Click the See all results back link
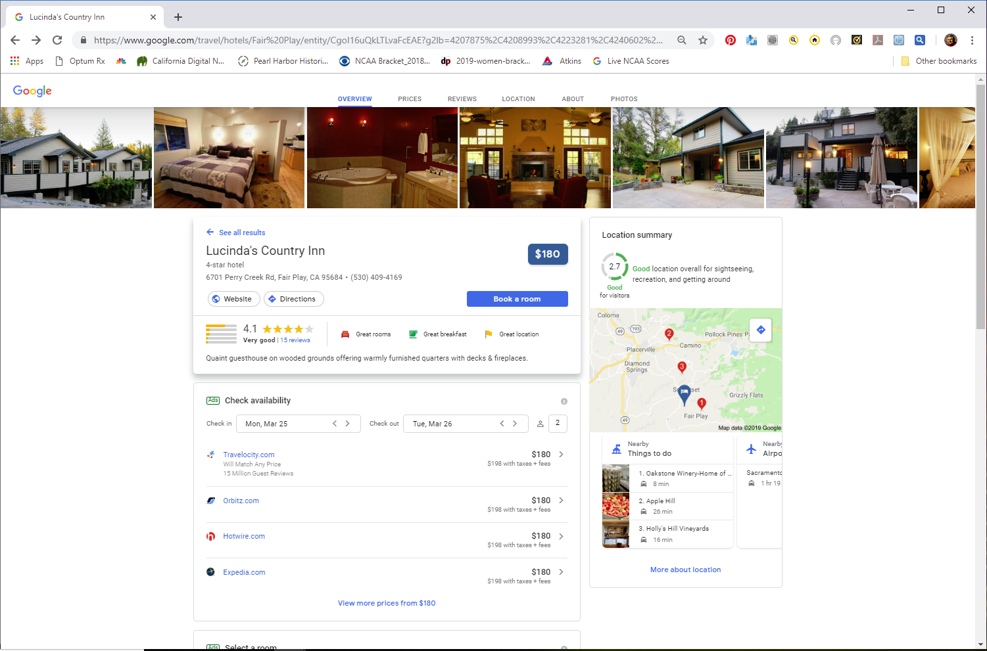The height and width of the screenshot is (651, 987). tap(235, 233)
